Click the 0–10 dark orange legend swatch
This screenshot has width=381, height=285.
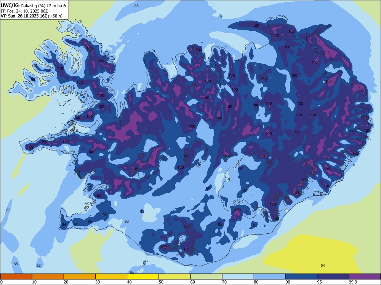point(16,277)
